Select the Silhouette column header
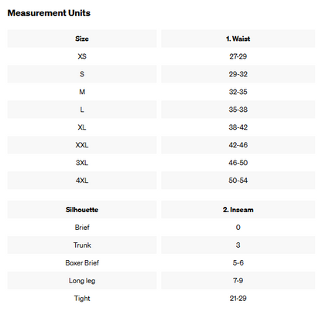 tap(82, 210)
